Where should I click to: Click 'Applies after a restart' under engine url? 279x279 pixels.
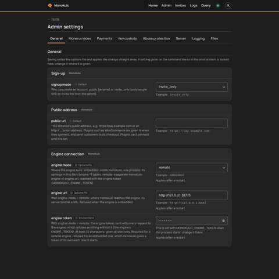click(170, 208)
